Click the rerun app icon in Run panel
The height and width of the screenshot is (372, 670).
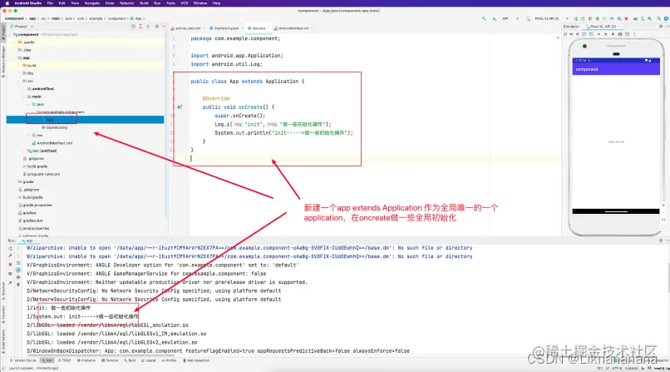click(x=10, y=248)
